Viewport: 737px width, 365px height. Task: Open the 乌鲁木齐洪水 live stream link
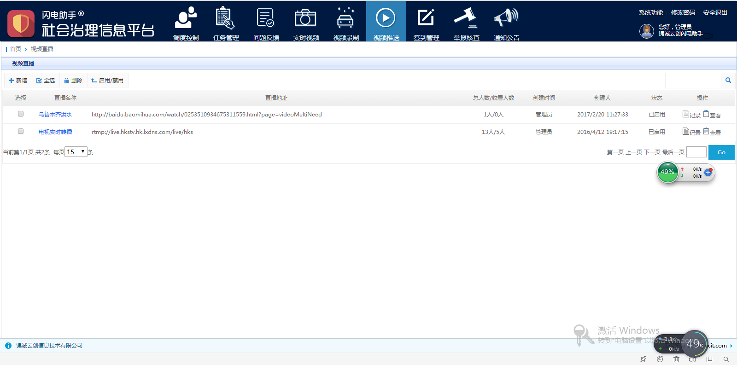point(55,115)
